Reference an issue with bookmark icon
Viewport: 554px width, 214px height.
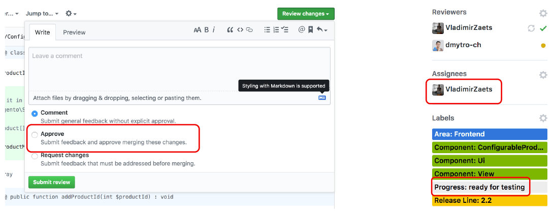pyautogui.click(x=311, y=30)
